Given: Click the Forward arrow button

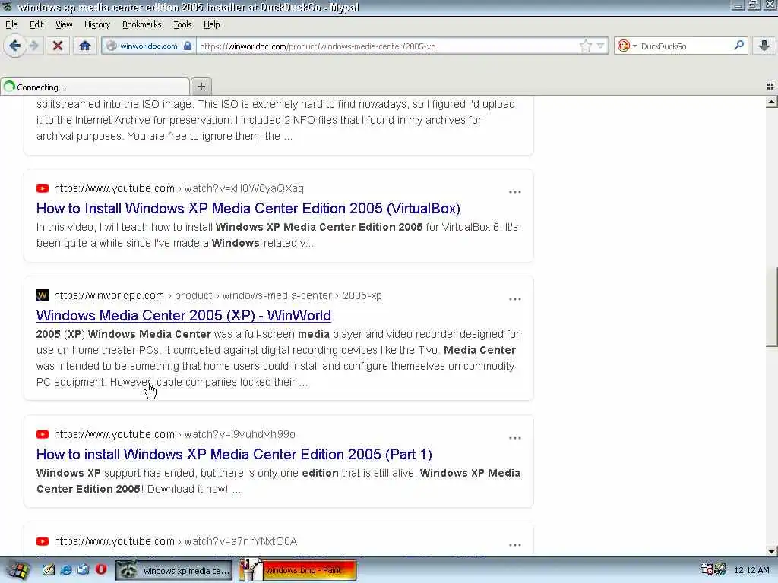Looking at the screenshot, I should pos(34,46).
